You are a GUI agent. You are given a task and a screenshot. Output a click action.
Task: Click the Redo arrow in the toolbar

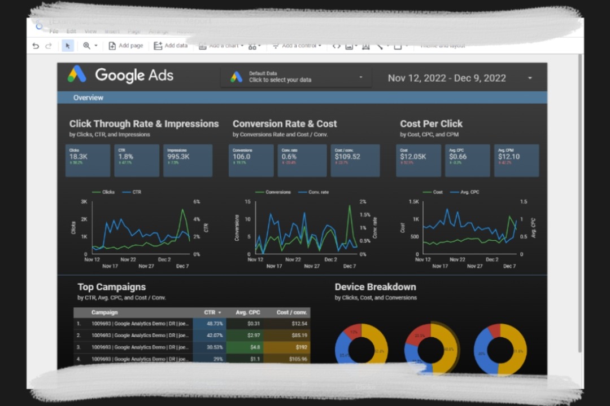(49, 46)
